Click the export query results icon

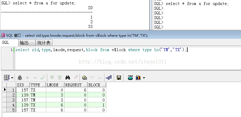point(84,78)
